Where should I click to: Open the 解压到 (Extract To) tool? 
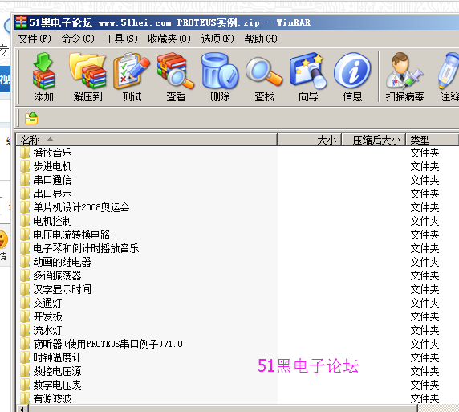pyautogui.click(x=87, y=77)
